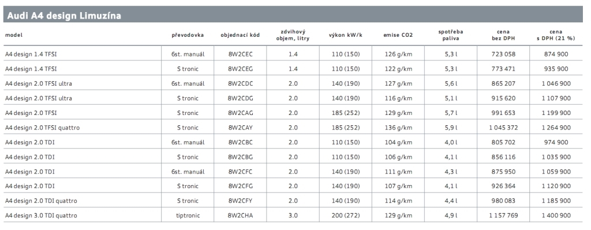Viewport: 591px width, 230px height.
Task: Select order code 8W2CHA cell
Action: coord(240,216)
